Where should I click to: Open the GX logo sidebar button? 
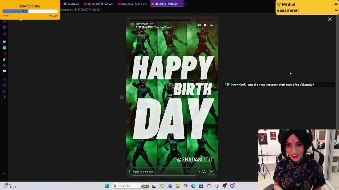click(x=4, y=173)
